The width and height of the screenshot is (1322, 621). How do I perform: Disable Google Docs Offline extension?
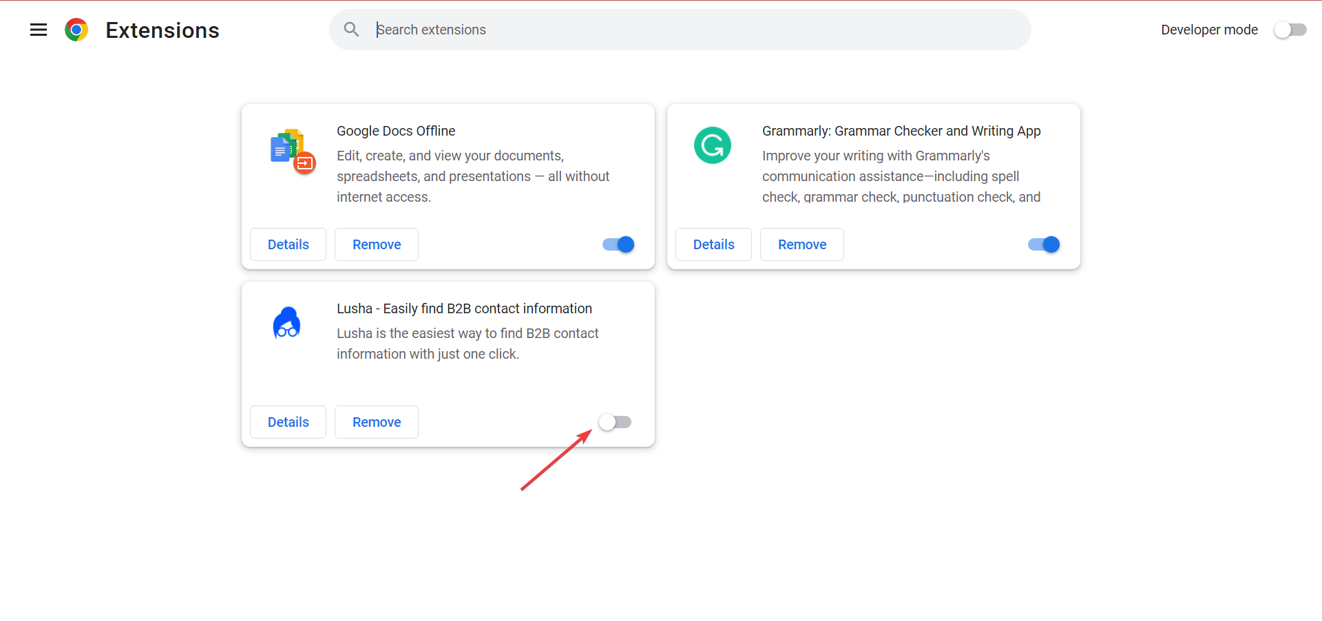pyautogui.click(x=618, y=244)
